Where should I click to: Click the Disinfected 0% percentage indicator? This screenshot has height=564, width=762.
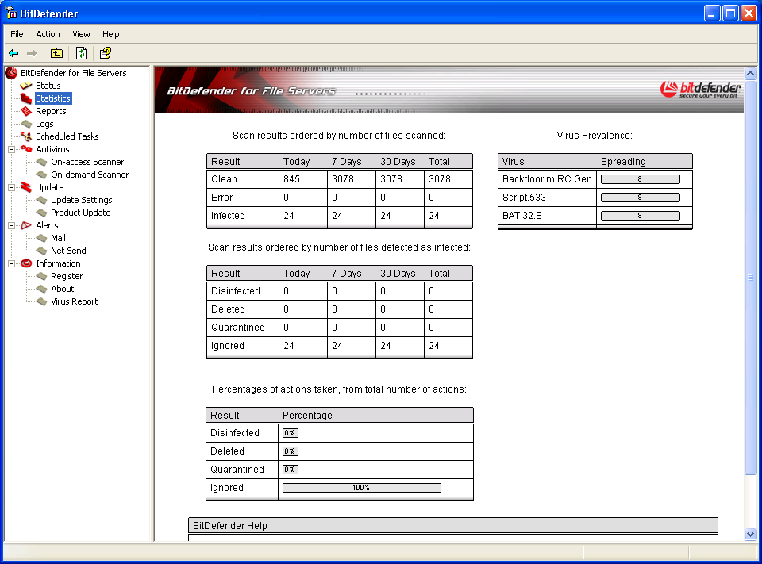click(x=291, y=433)
